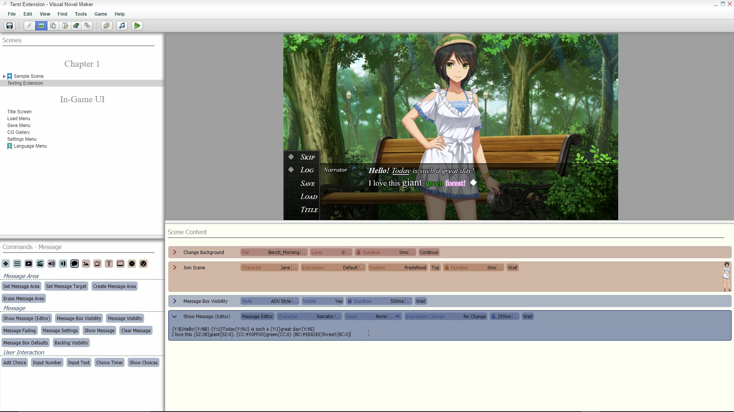Open the speech bubbles toolbar icon
The height and width of the screenshot is (412, 734).
coord(88,26)
